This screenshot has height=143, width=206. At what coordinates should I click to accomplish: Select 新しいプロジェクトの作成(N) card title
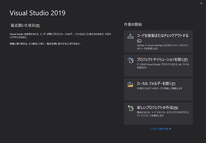[158, 108]
